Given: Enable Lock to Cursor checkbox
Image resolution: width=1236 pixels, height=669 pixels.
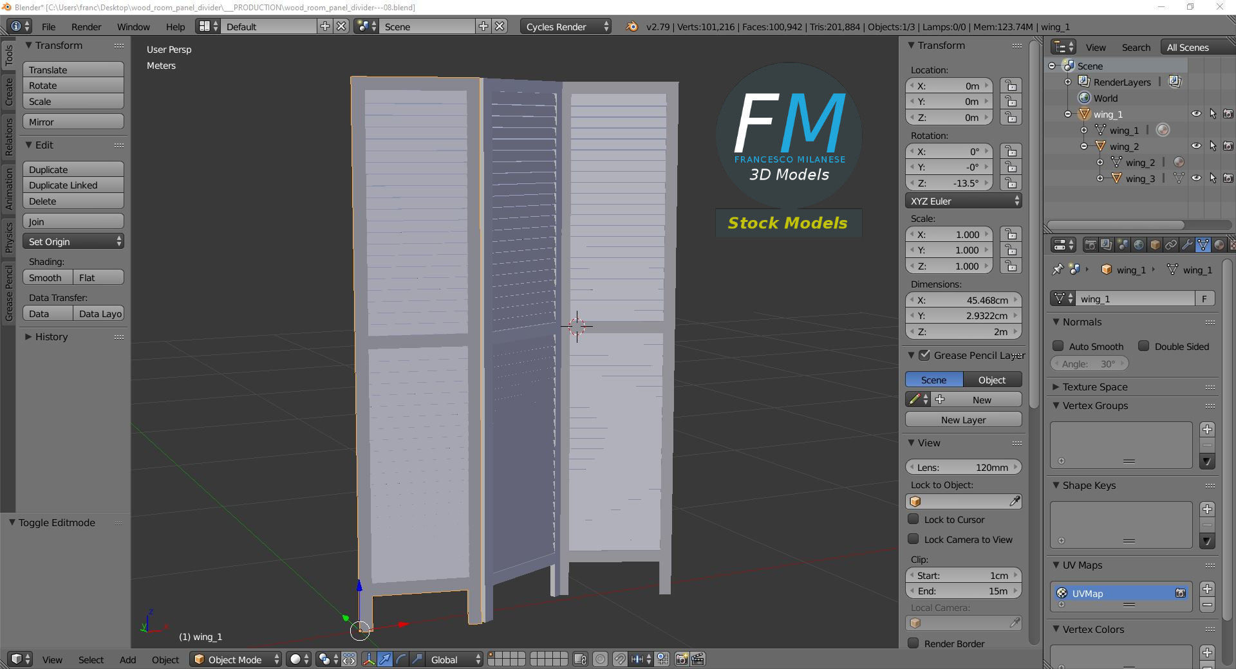Looking at the screenshot, I should click(913, 519).
